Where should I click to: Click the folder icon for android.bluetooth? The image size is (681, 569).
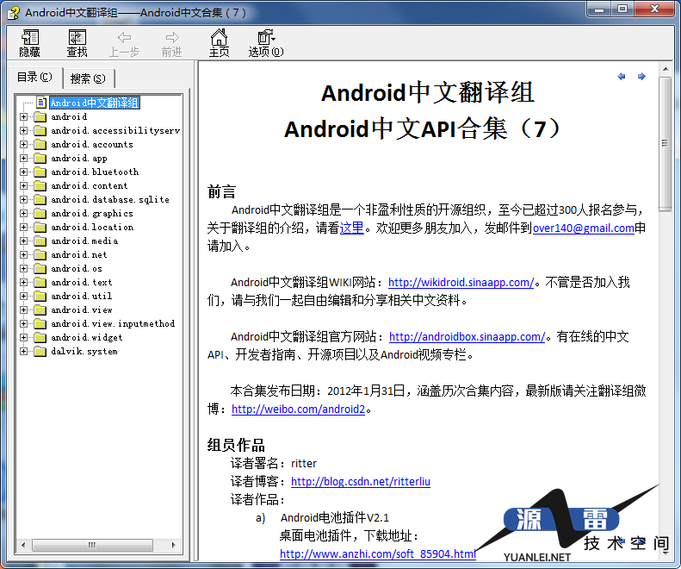(x=40, y=172)
